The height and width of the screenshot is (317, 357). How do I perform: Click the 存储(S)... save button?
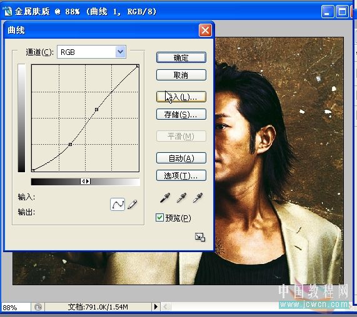tap(181, 114)
